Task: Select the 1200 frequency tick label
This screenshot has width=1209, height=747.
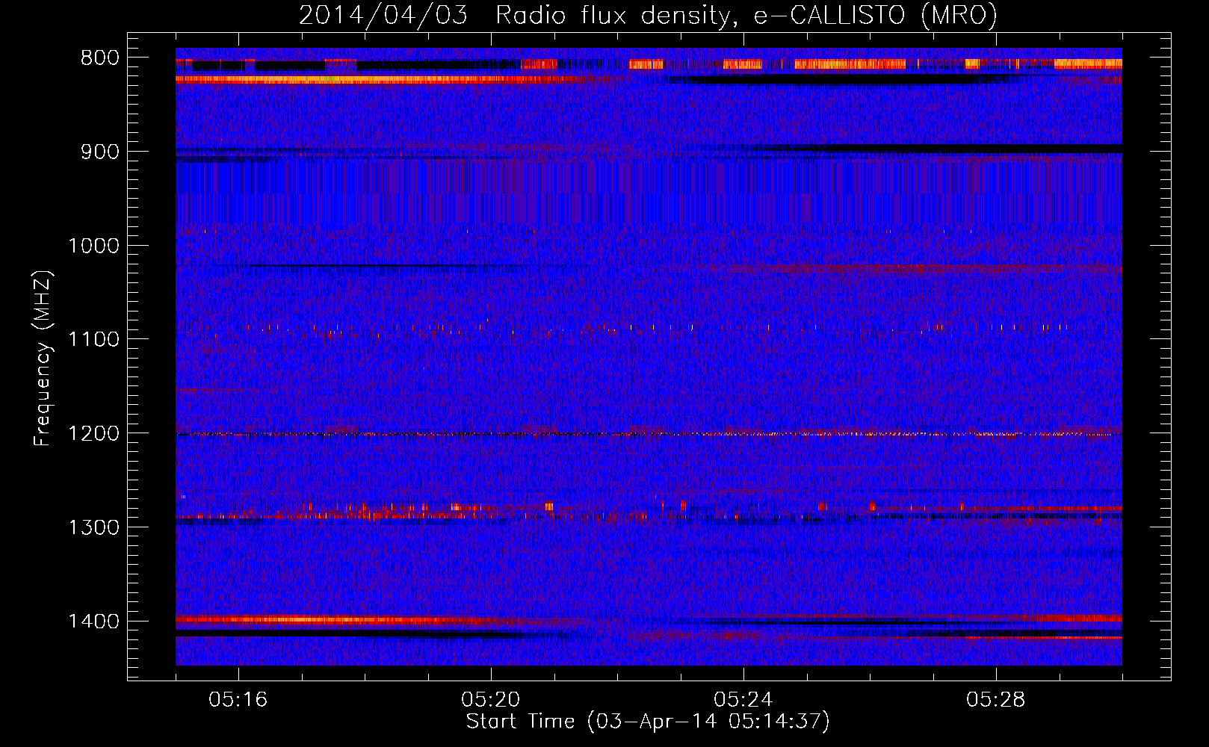Action: (x=93, y=433)
